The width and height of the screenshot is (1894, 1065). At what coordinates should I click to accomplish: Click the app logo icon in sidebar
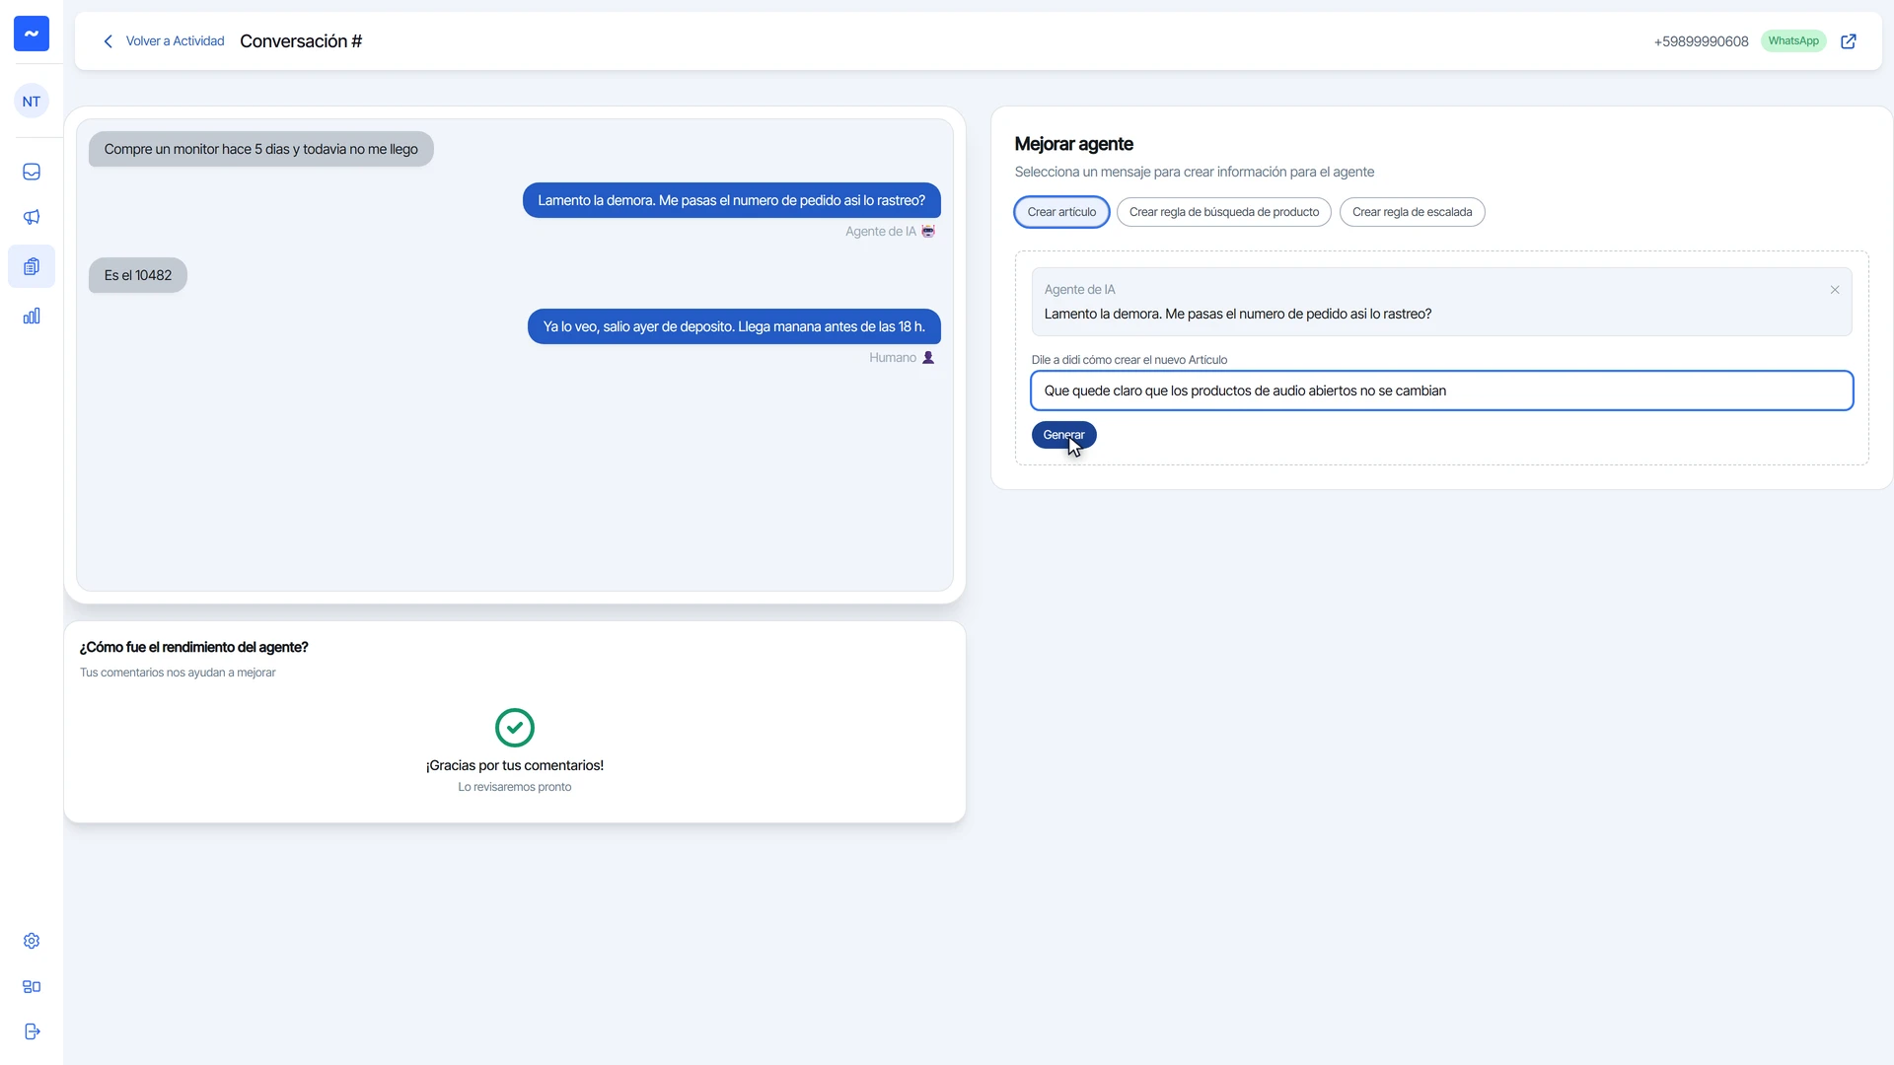tap(32, 34)
